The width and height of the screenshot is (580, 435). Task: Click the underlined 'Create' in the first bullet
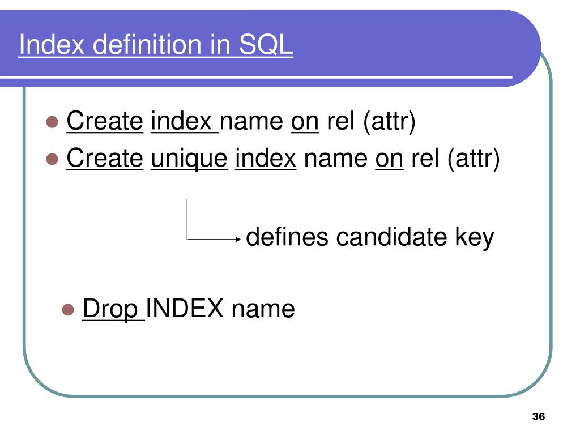[105, 121]
